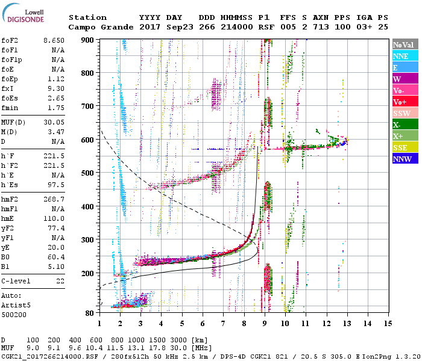Select the E blue legend swatch

pos(405,67)
